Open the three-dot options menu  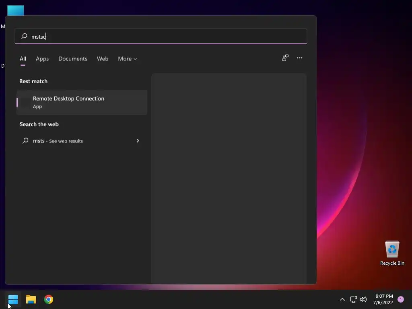pyautogui.click(x=299, y=58)
